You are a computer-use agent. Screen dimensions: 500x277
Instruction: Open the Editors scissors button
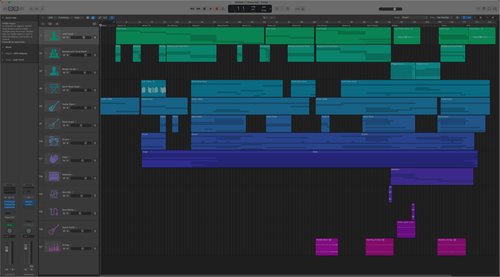(42, 9)
